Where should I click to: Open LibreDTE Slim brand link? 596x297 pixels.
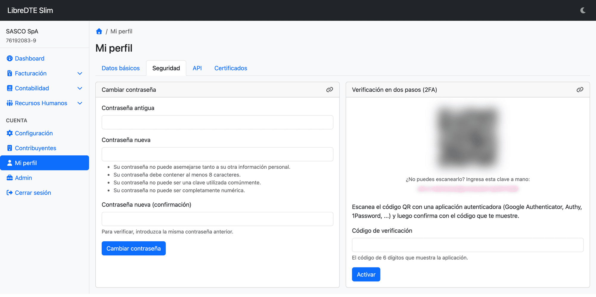tap(30, 10)
